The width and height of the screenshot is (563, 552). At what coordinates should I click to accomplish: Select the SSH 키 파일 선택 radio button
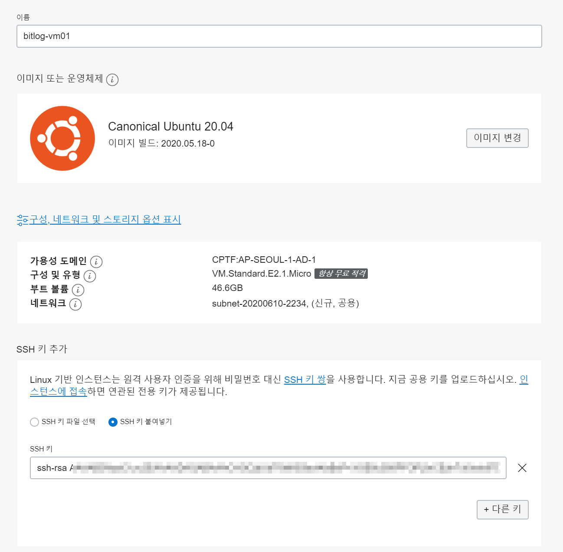[35, 422]
